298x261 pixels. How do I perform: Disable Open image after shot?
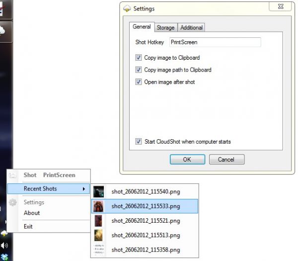[139, 82]
